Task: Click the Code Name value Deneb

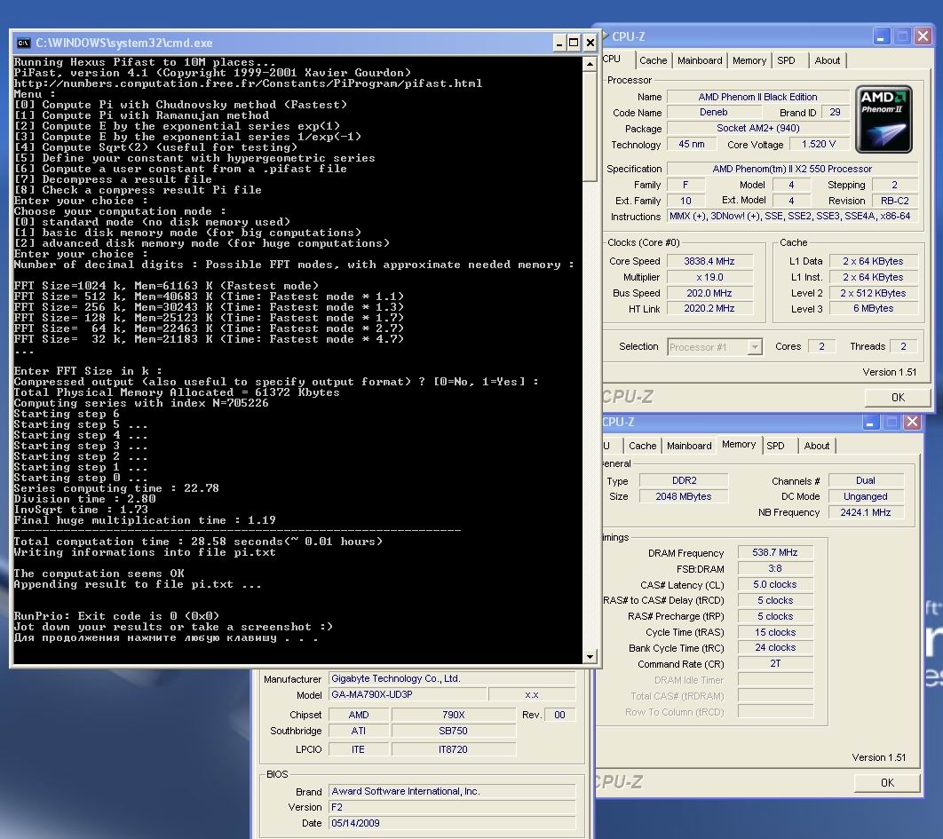Action: (x=714, y=113)
